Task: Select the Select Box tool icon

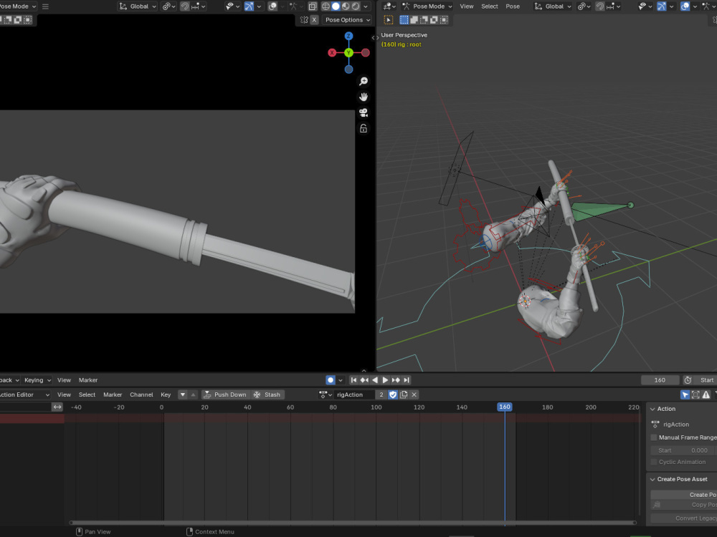Action: point(389,19)
